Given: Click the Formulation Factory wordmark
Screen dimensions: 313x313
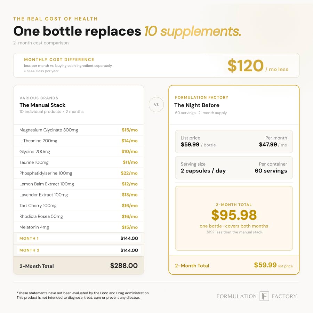Looking at the screenshot, I should click(257, 296).
